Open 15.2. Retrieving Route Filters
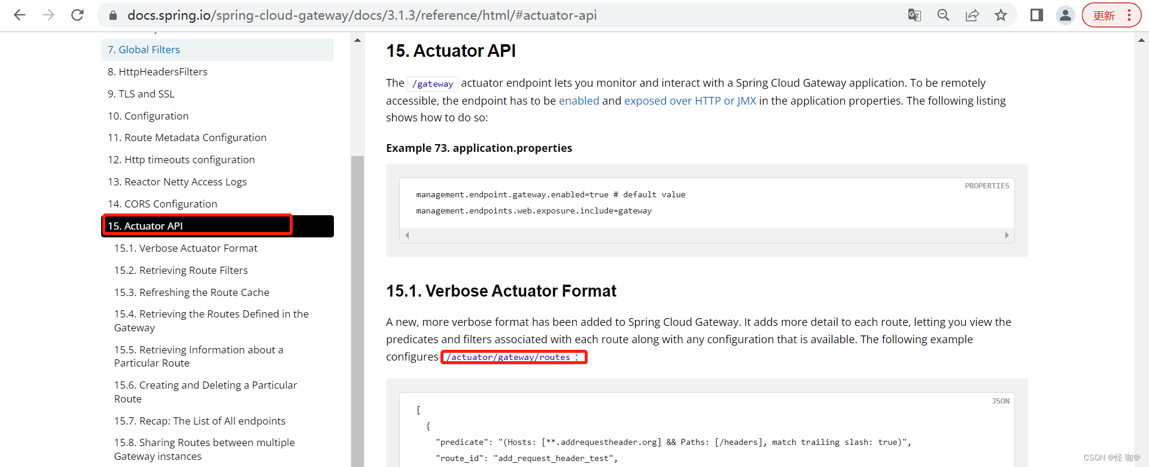This screenshot has width=1149, height=467. pos(181,270)
